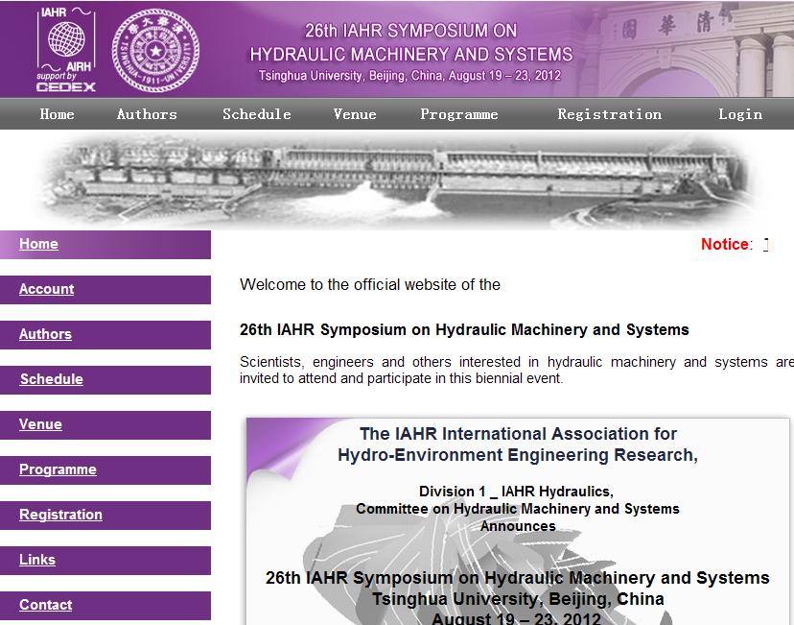Click the Tsinghua University round seal
The width and height of the screenshot is (794, 625).
(153, 48)
